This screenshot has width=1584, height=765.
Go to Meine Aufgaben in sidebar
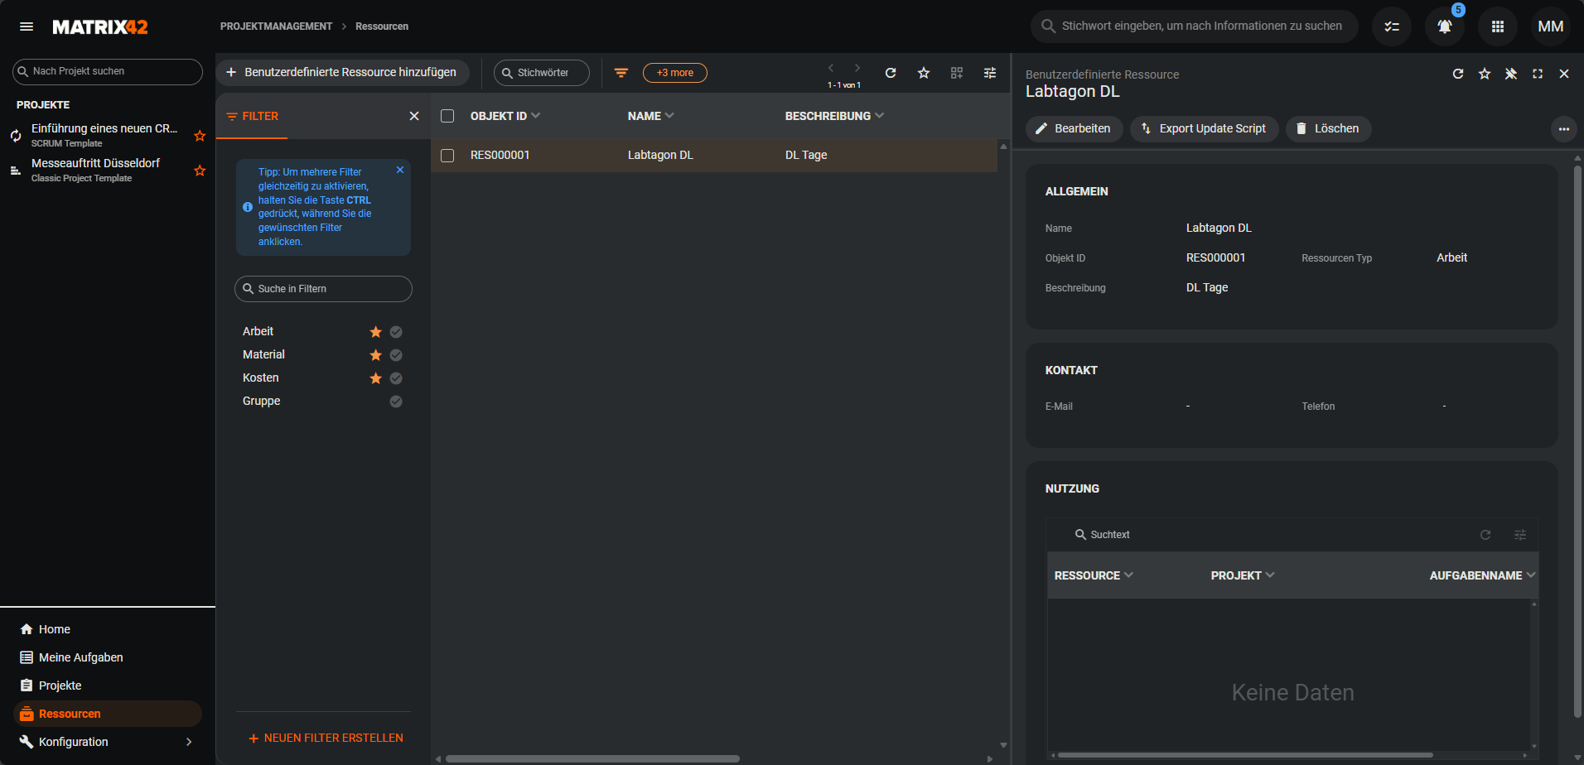[x=80, y=657]
